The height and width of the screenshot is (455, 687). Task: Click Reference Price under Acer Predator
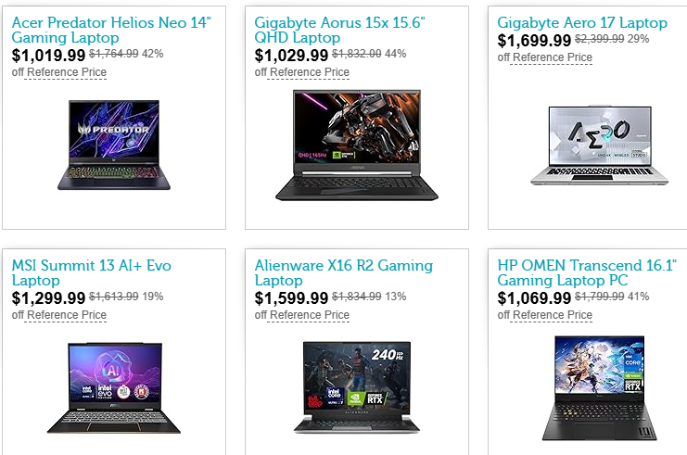(67, 72)
